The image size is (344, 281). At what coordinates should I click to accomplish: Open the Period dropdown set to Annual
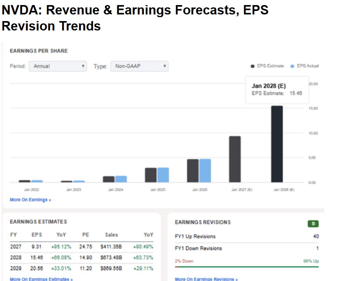(x=58, y=66)
